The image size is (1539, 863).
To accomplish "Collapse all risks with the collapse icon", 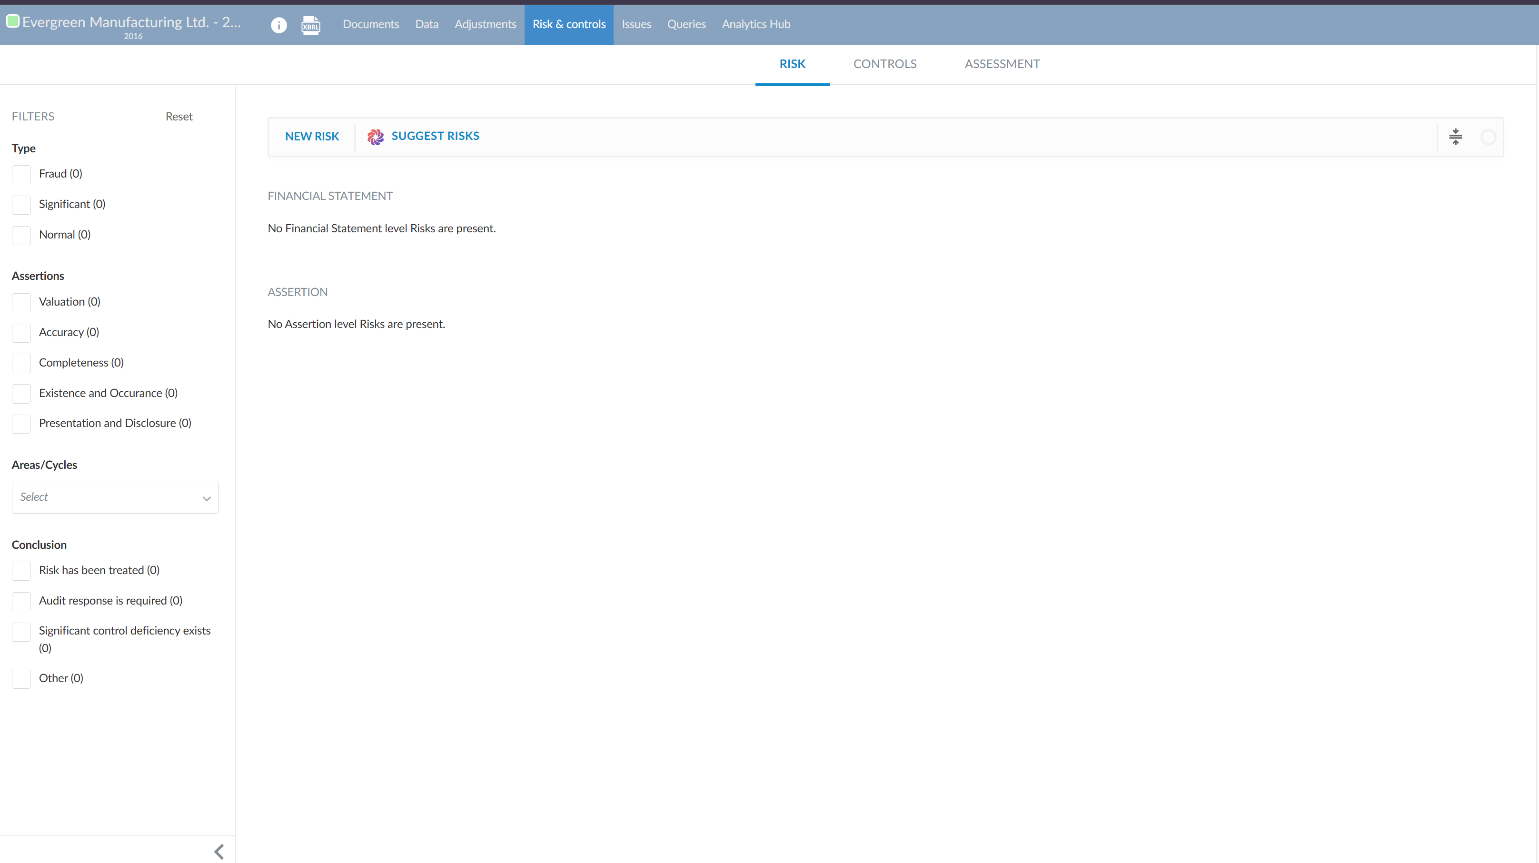I will click(x=1455, y=137).
